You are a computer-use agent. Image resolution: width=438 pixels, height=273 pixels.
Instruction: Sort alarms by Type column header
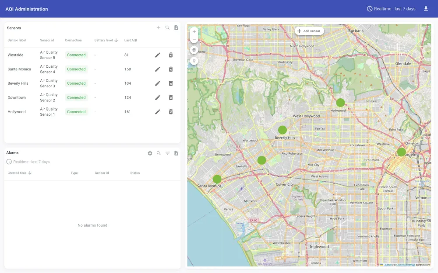click(x=74, y=173)
